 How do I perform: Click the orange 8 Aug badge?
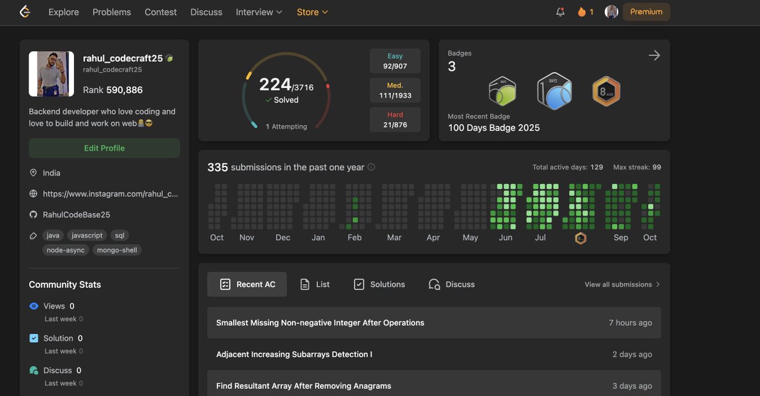click(x=606, y=91)
